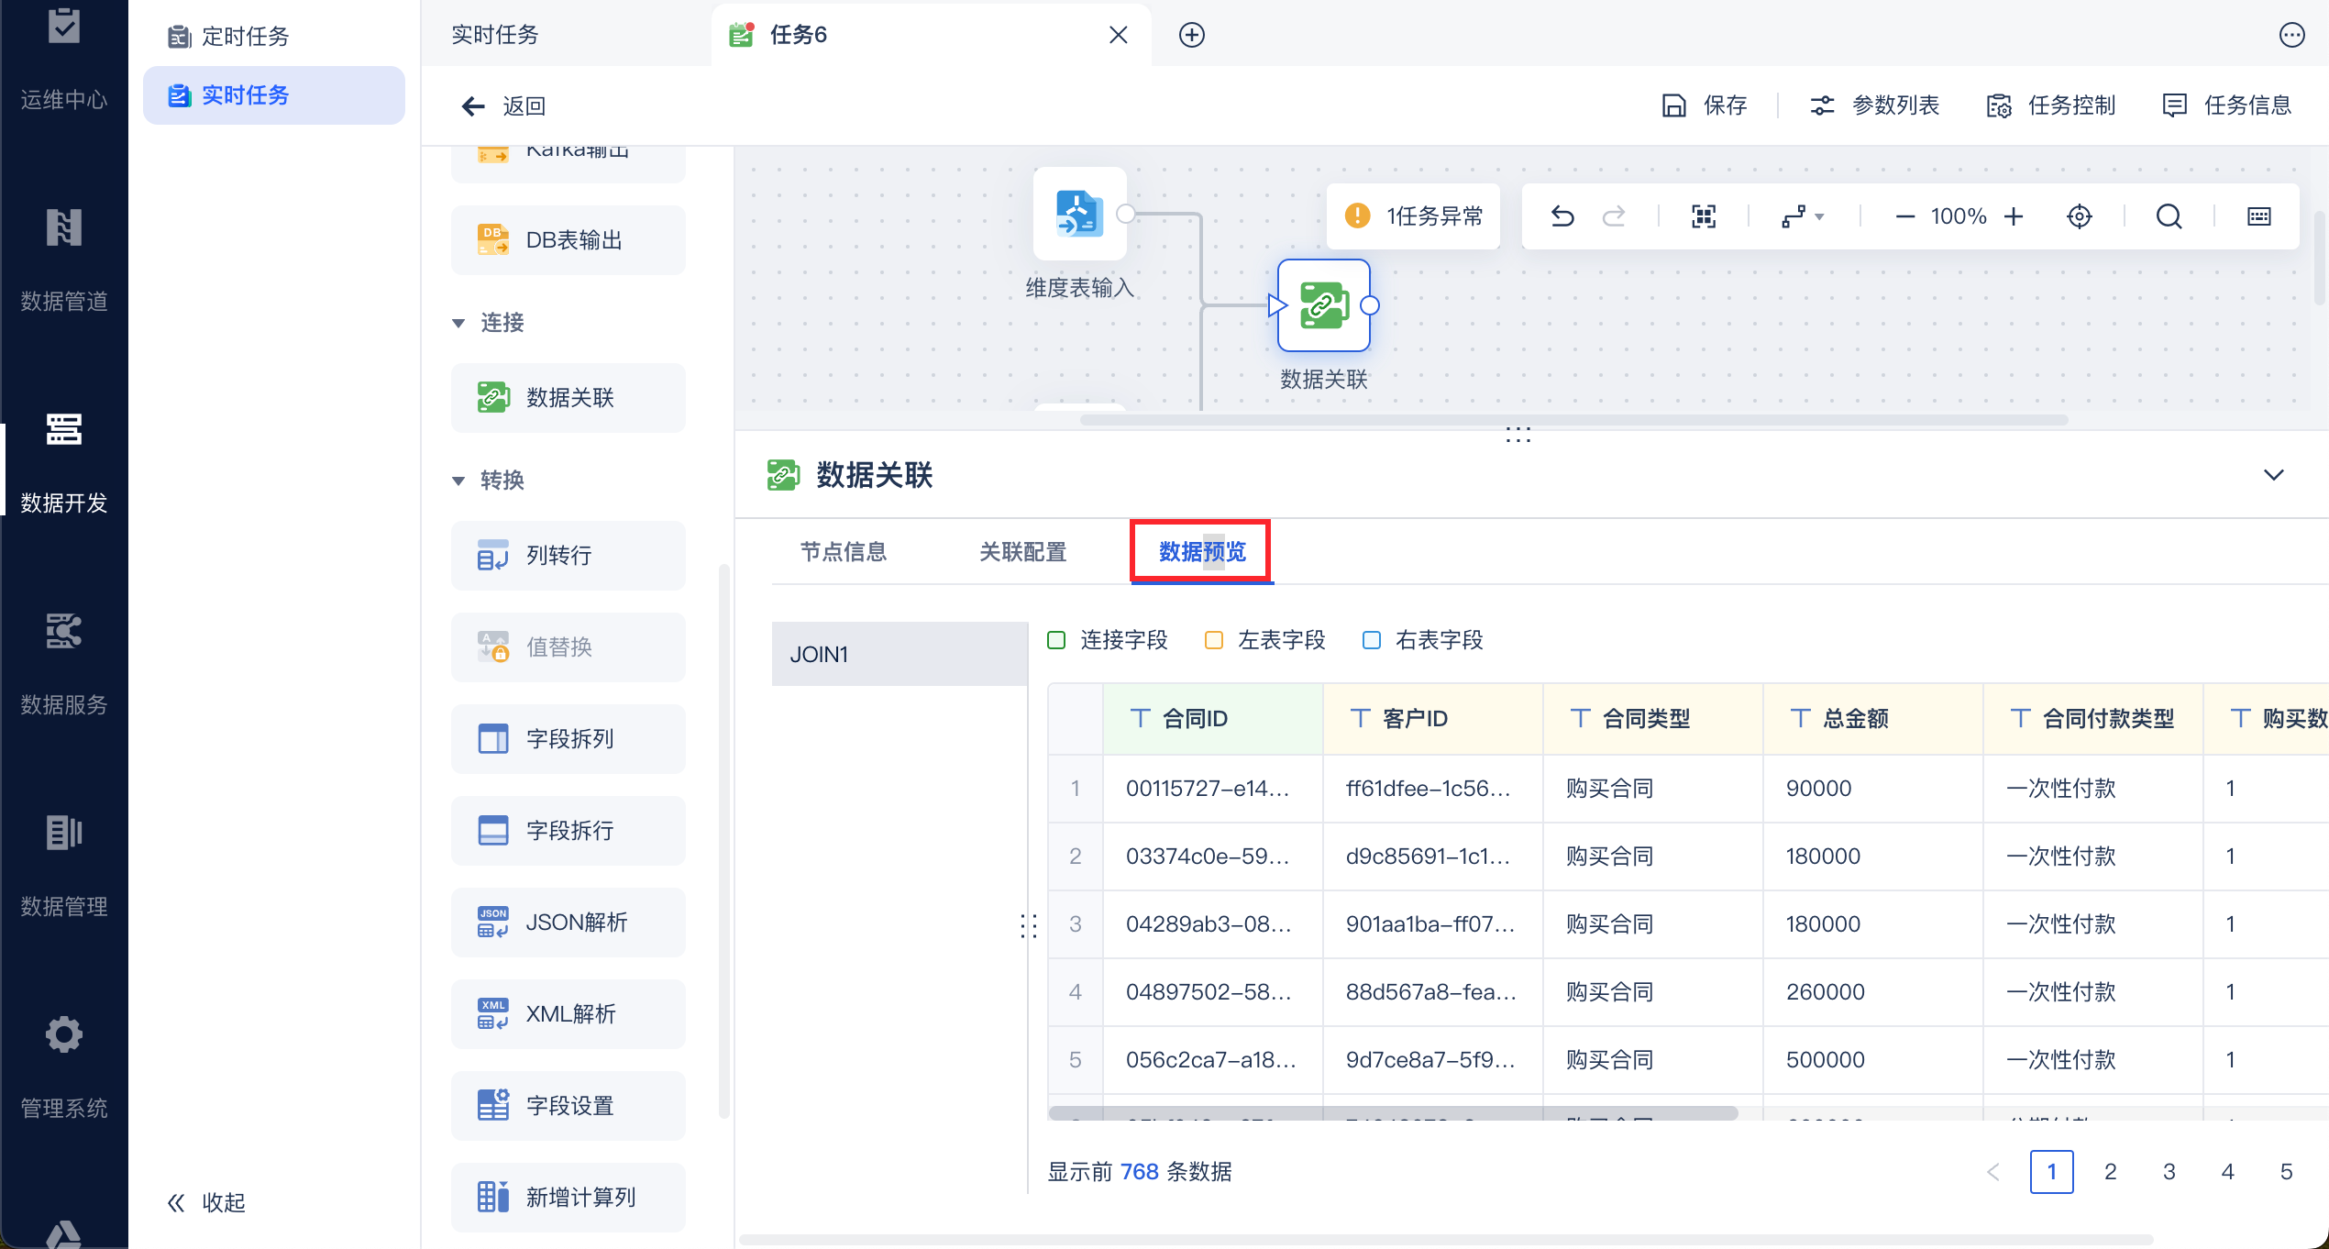Click the zoom in plus icon
Viewport: 2329px width, 1249px height.
coord(2014,216)
